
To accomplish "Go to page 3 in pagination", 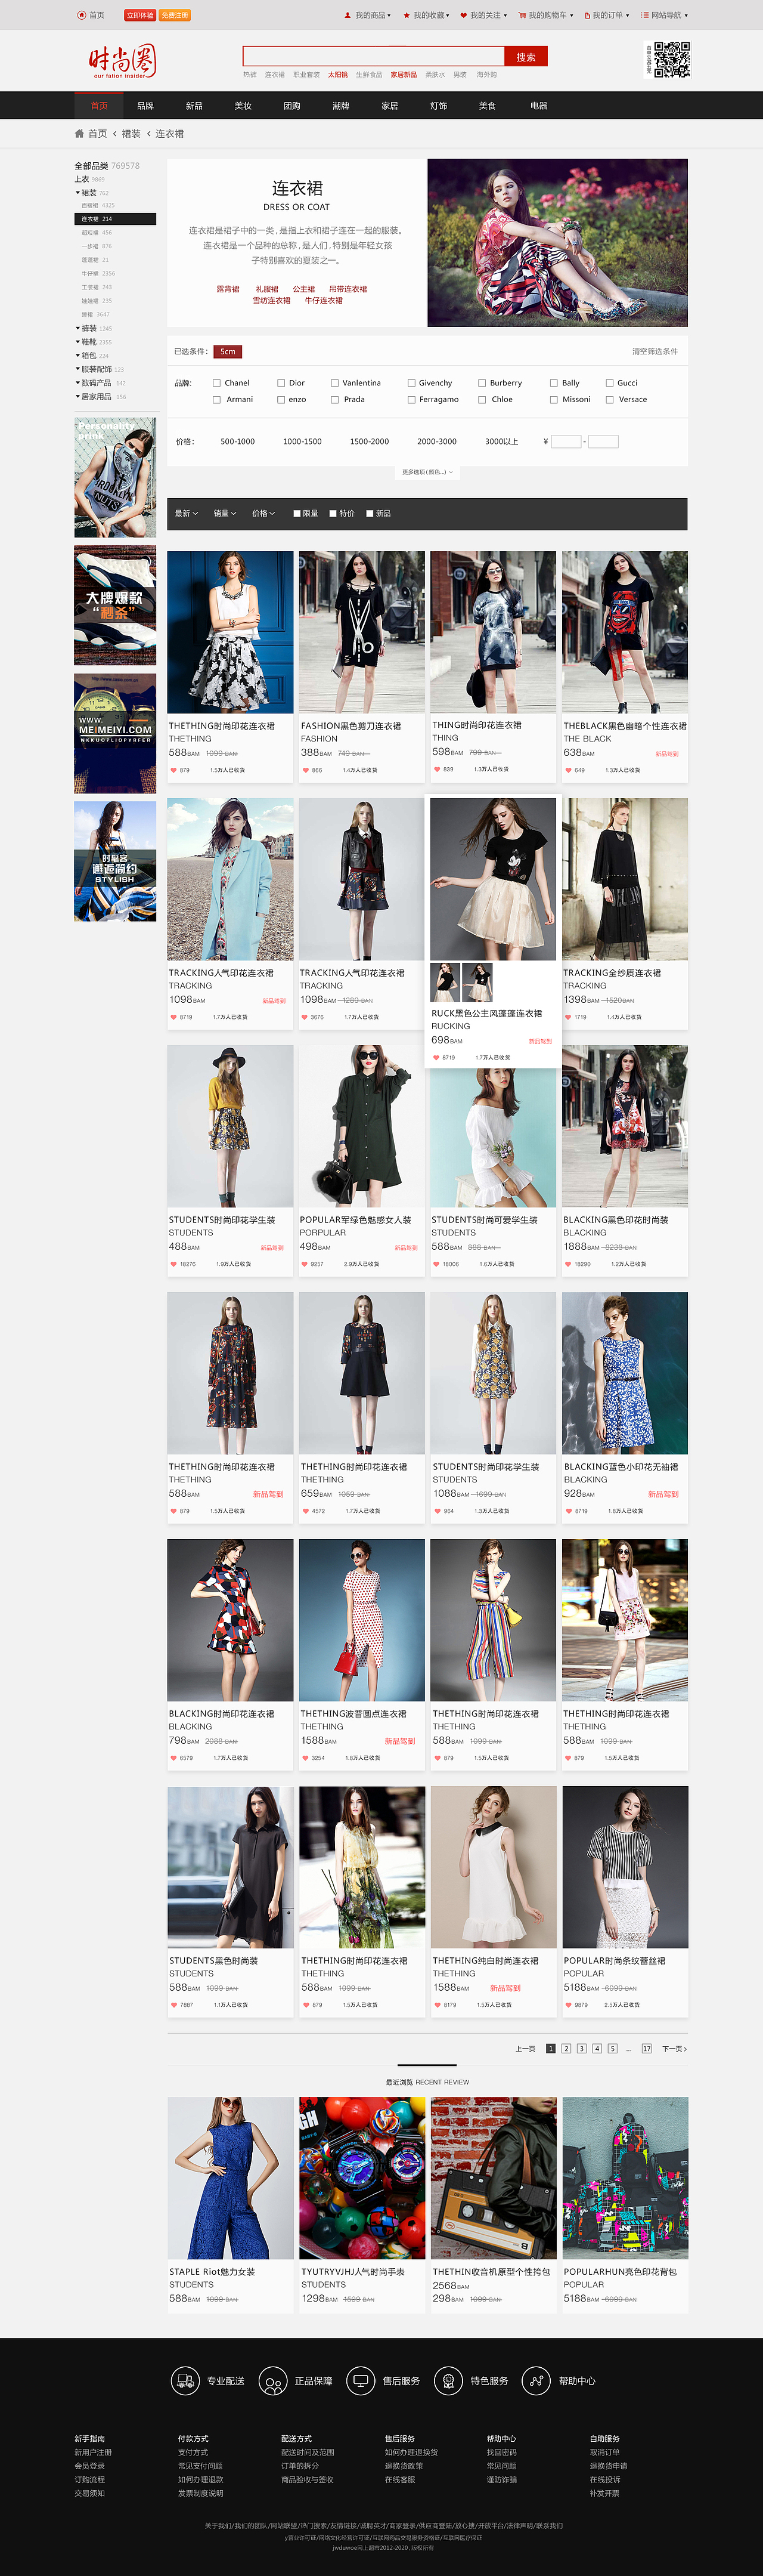I will click(x=581, y=2049).
